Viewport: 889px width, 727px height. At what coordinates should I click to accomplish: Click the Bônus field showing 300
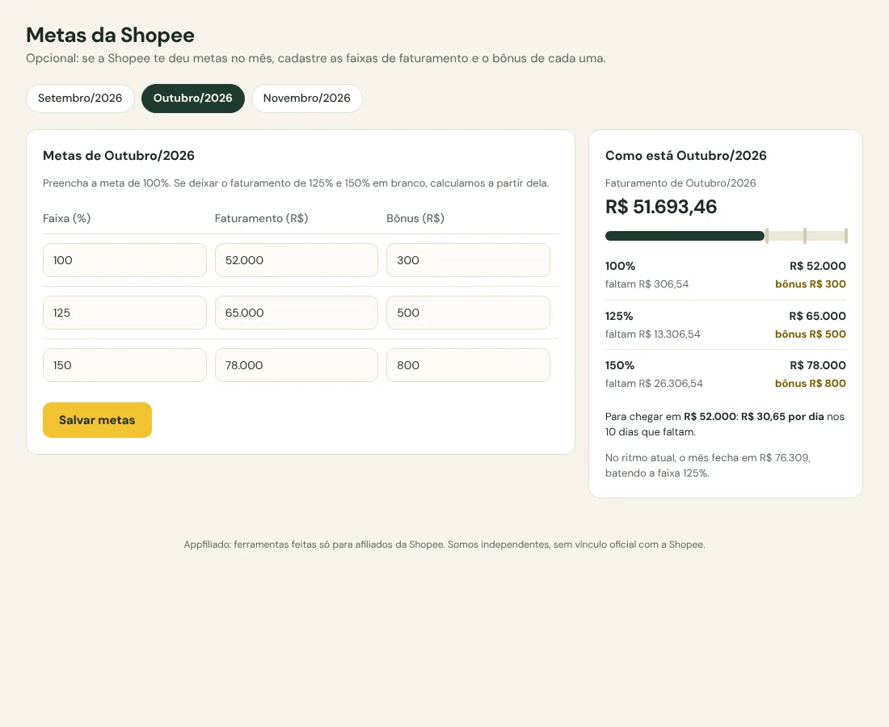click(x=468, y=260)
